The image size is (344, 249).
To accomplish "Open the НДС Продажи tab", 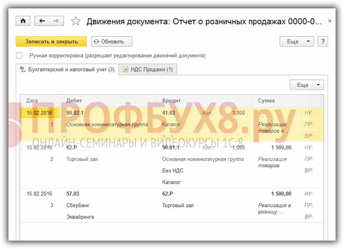I will click(x=148, y=69).
